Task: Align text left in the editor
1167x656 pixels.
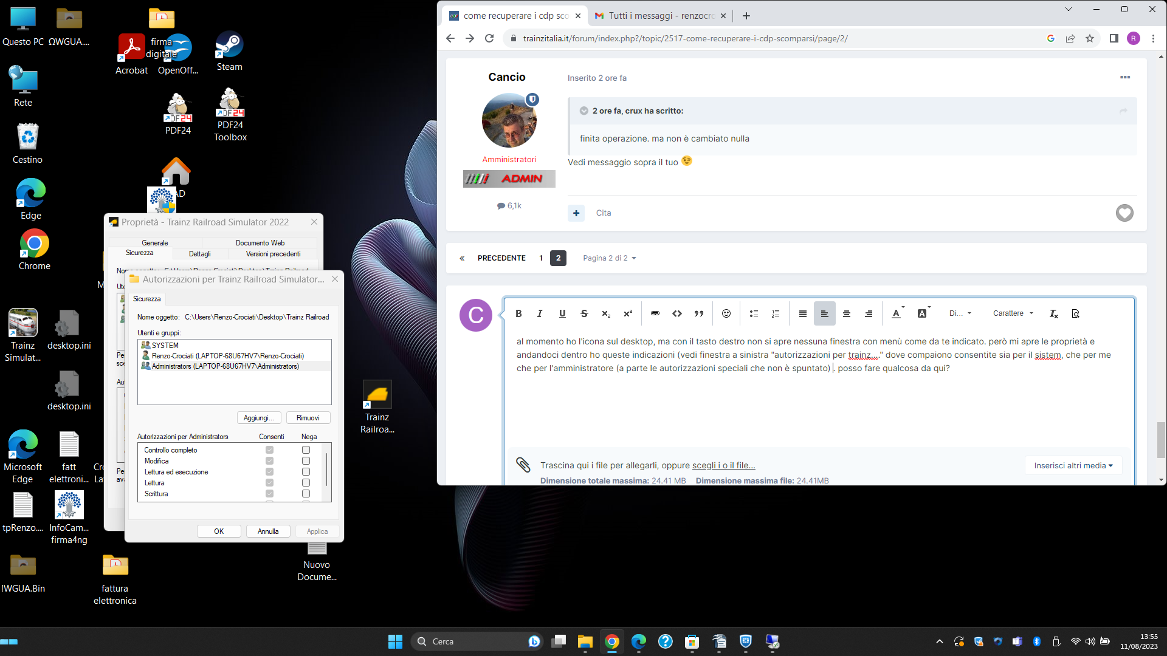Action: pyautogui.click(x=825, y=313)
